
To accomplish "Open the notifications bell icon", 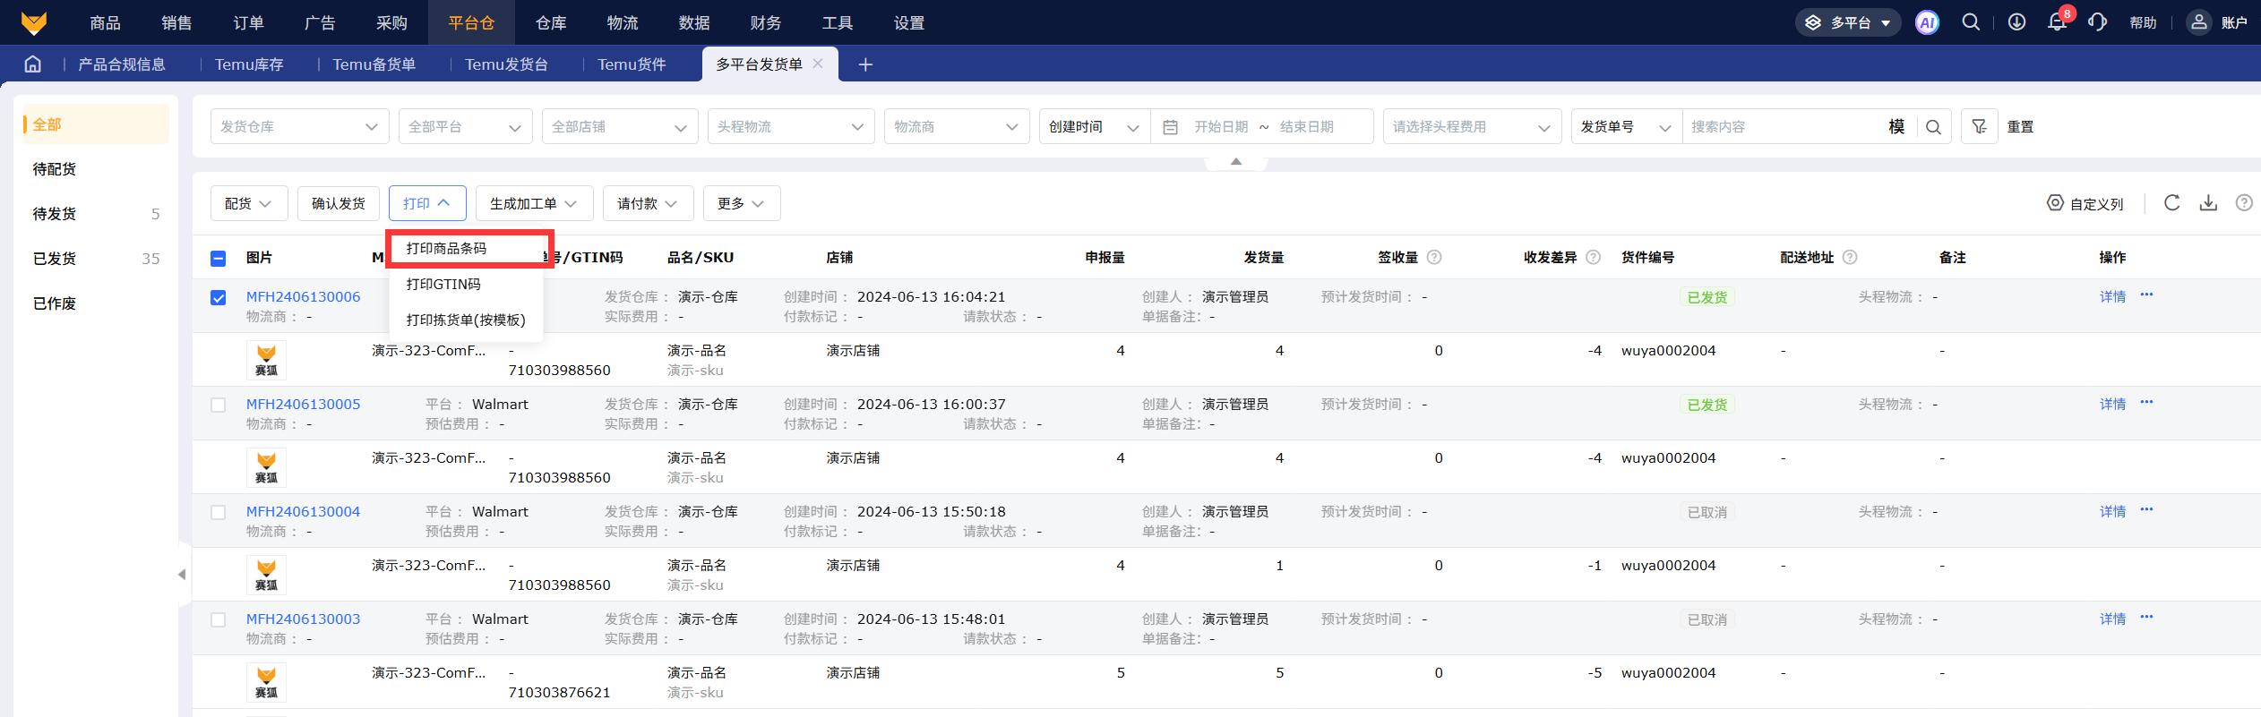I will (2057, 22).
